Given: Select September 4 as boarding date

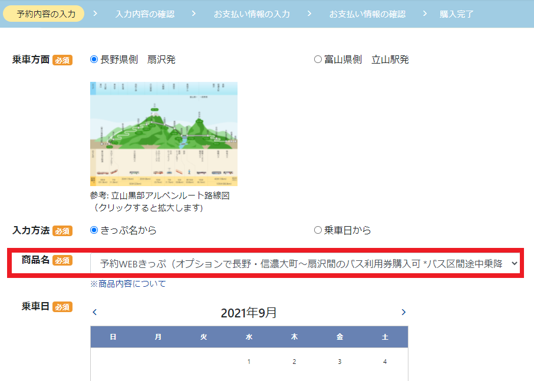Looking at the screenshot, I should (x=385, y=362).
